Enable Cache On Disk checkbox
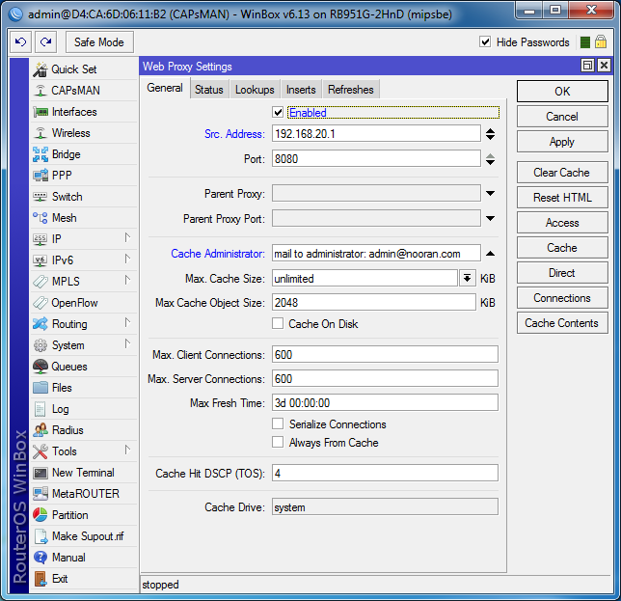Image resolution: width=621 pixels, height=601 pixels. click(x=278, y=324)
